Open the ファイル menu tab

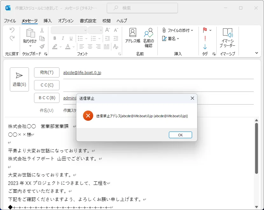click(10, 21)
